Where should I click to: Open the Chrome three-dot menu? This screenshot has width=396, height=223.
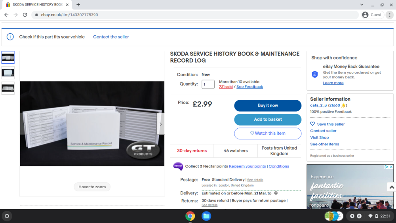coord(390,15)
